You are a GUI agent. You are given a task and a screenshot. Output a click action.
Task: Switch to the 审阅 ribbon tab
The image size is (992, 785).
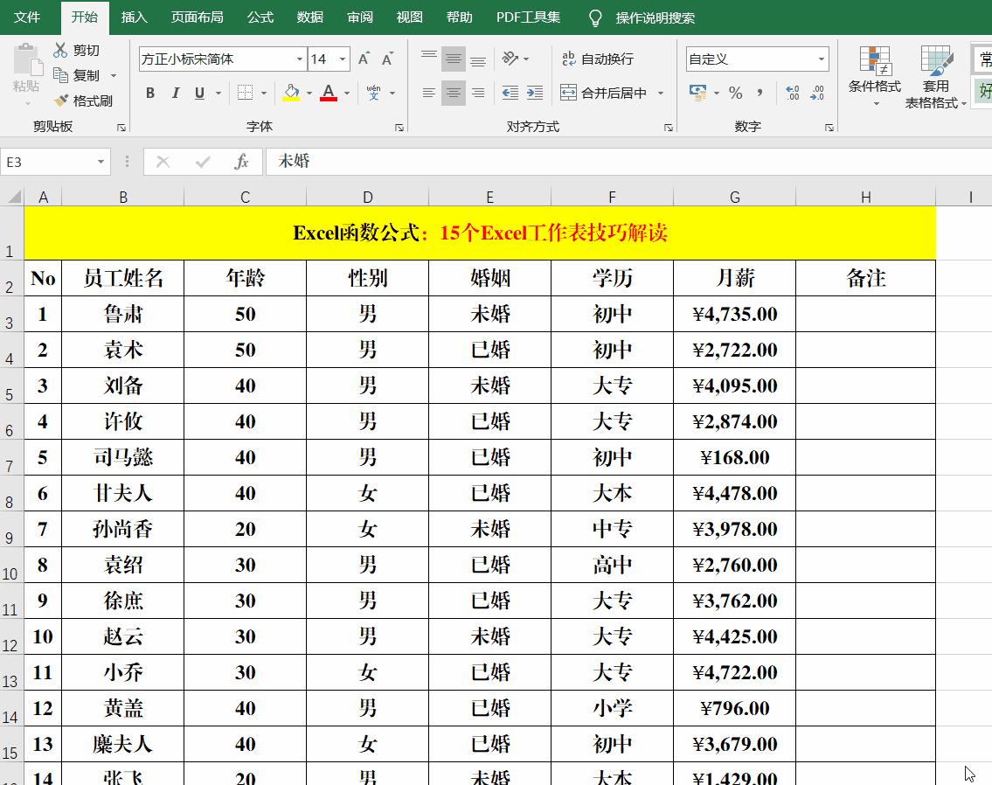359,17
